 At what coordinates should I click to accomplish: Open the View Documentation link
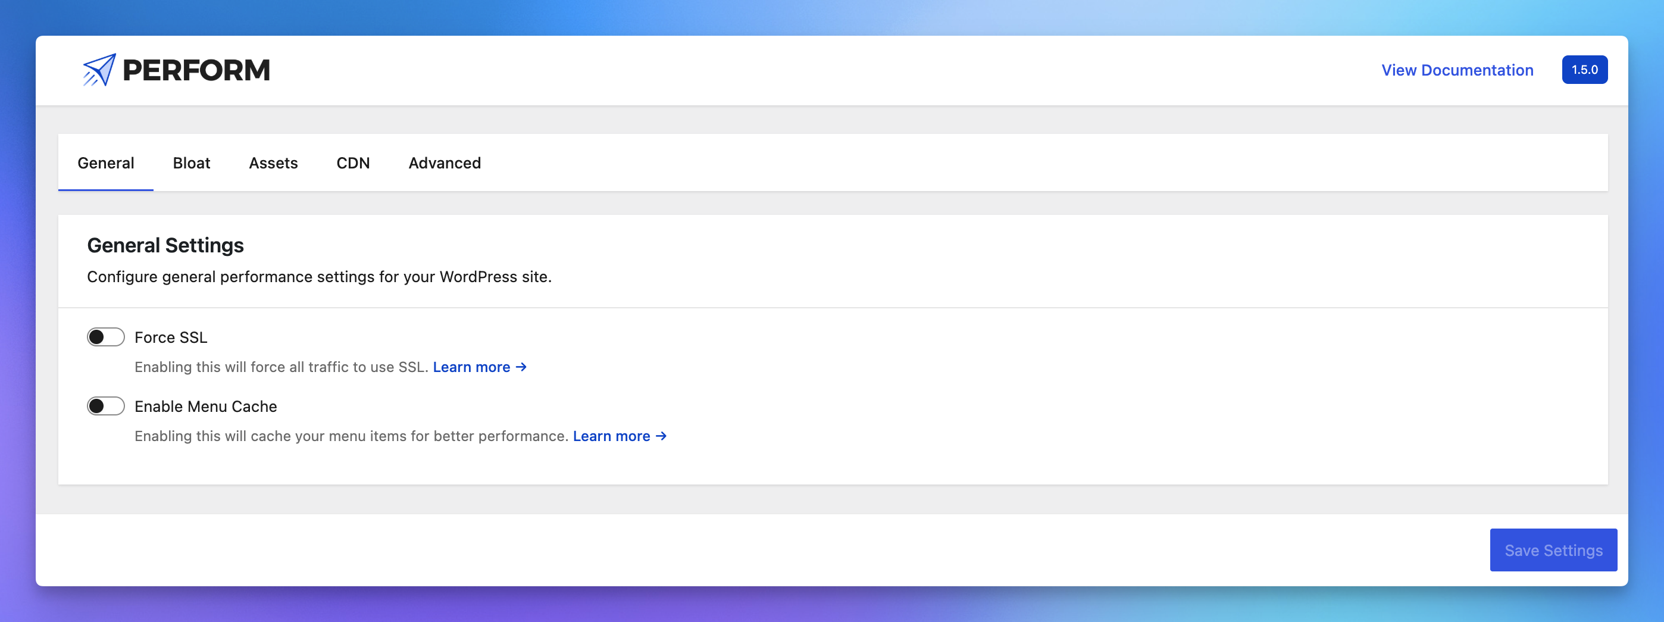[1457, 70]
